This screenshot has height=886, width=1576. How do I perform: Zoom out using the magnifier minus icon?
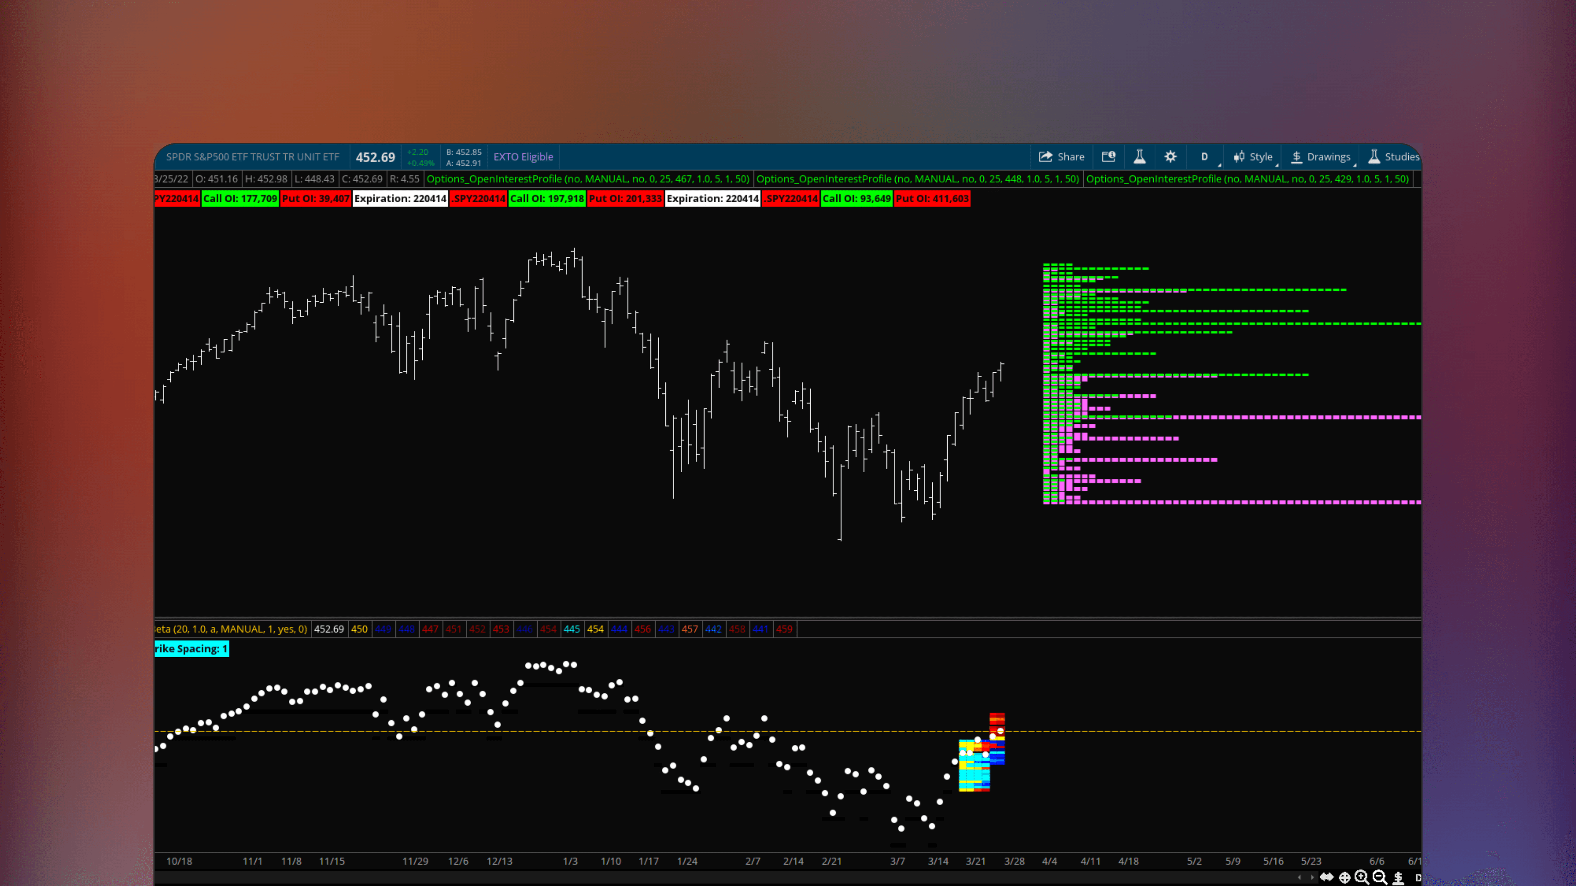[x=1378, y=878]
